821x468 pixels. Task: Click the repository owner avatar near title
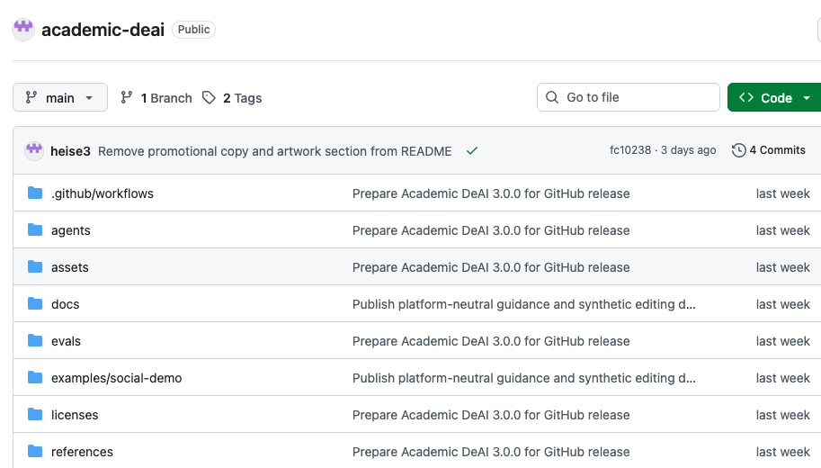(x=23, y=30)
